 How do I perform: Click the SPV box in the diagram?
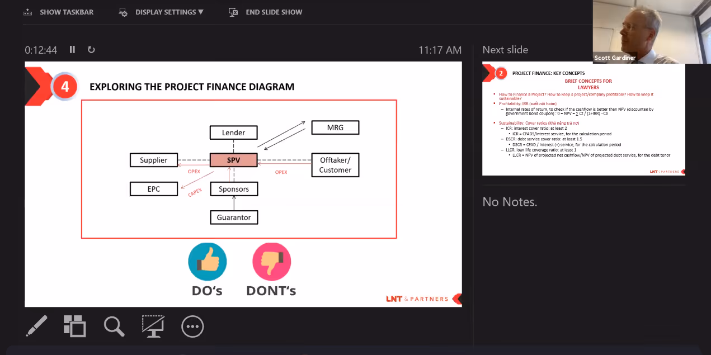click(x=234, y=160)
